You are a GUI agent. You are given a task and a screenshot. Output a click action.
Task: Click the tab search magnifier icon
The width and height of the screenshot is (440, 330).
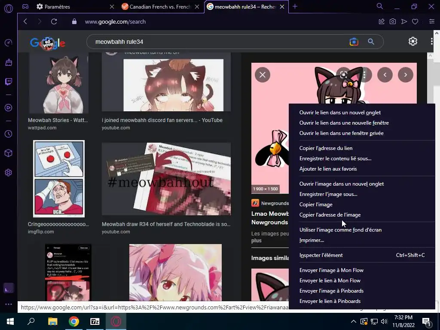point(380,6)
